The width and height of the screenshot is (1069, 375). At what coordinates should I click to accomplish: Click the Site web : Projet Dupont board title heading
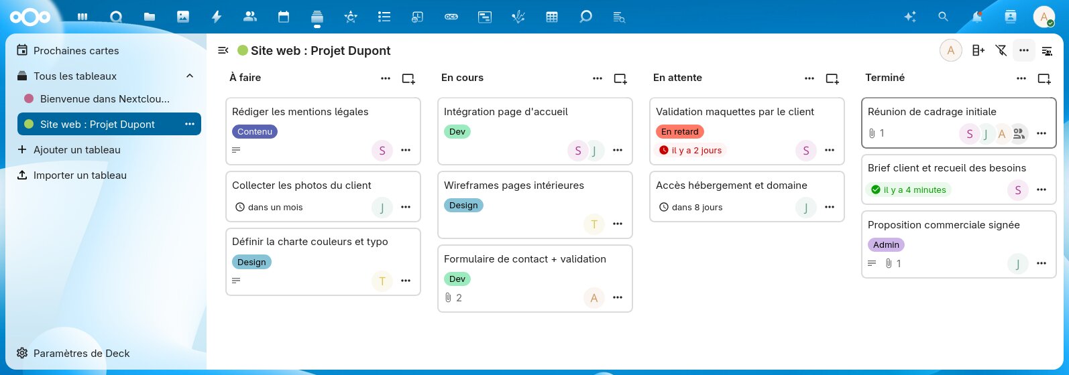pos(321,51)
